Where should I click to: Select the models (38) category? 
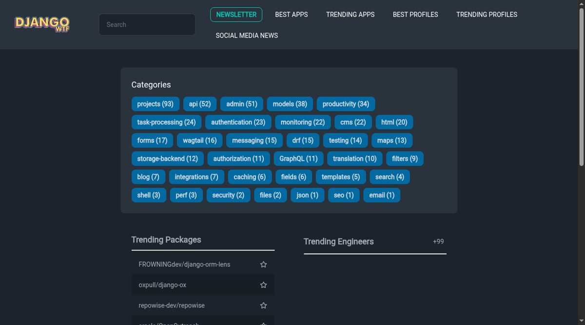click(290, 104)
